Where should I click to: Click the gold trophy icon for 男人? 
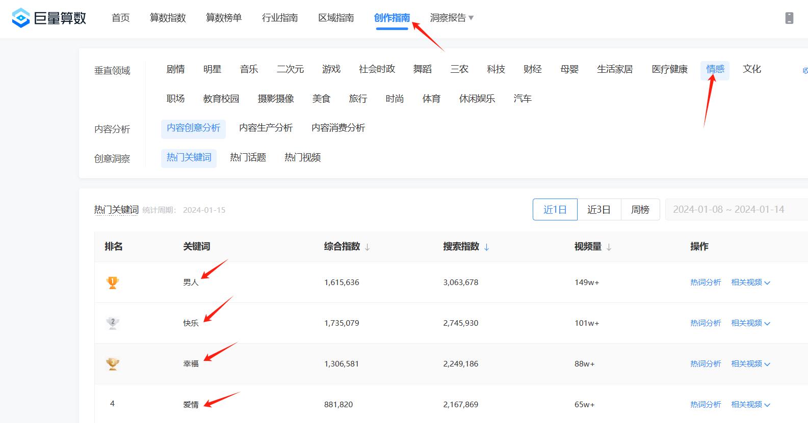pyautogui.click(x=113, y=283)
